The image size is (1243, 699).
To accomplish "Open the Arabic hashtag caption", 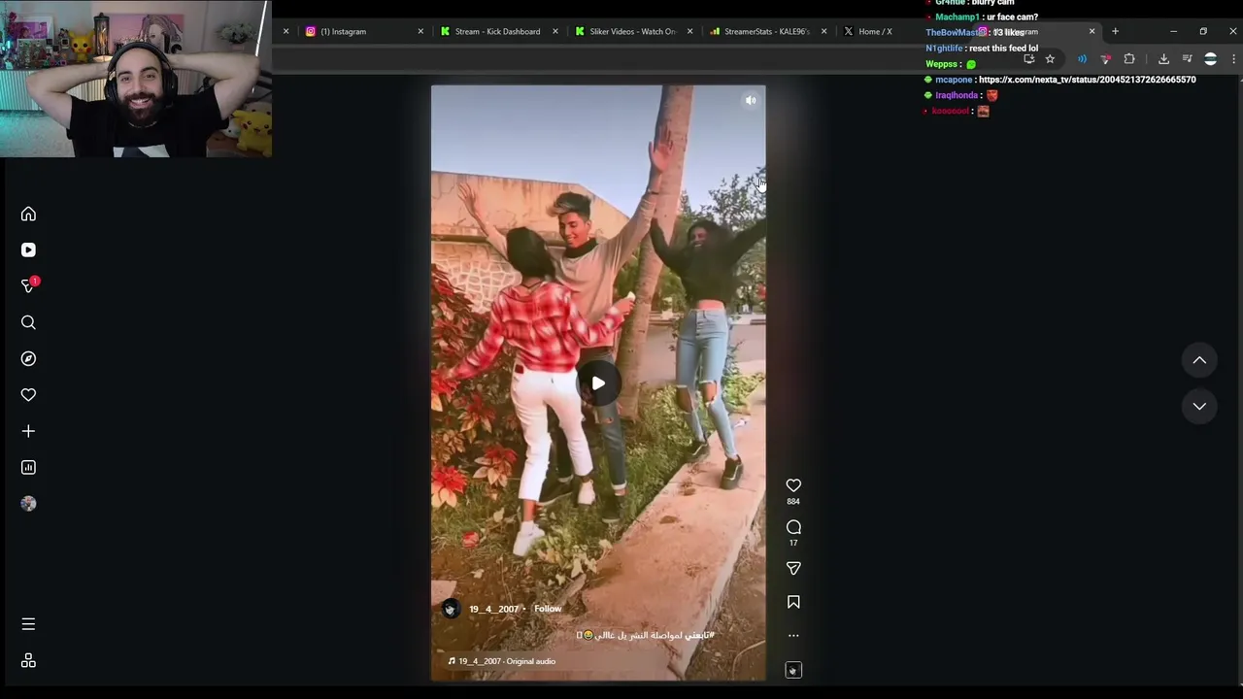I will pyautogui.click(x=646, y=635).
